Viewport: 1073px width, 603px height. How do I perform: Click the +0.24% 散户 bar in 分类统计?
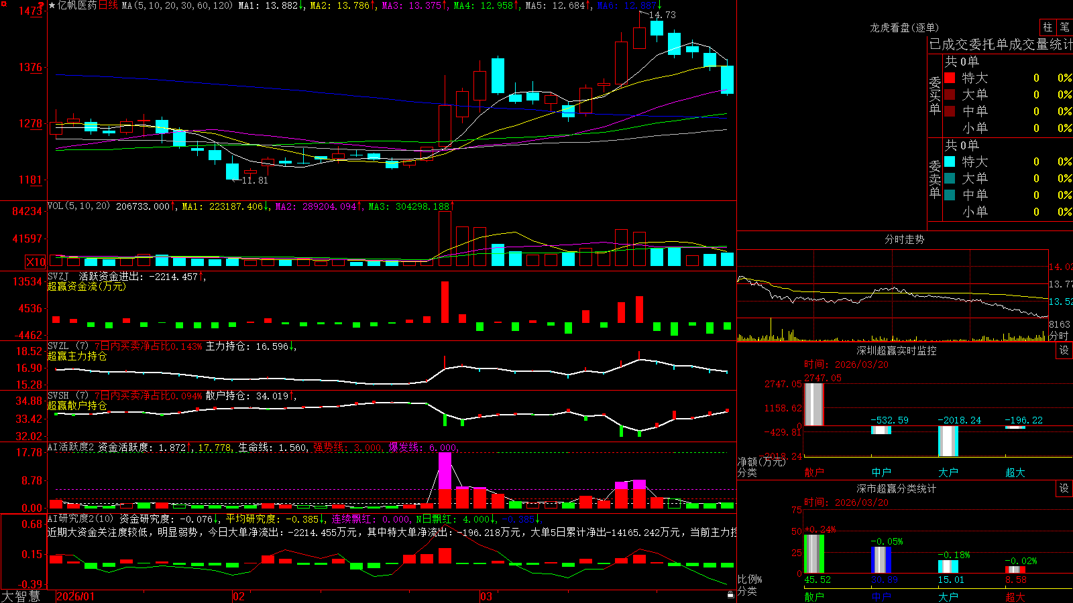coord(813,553)
